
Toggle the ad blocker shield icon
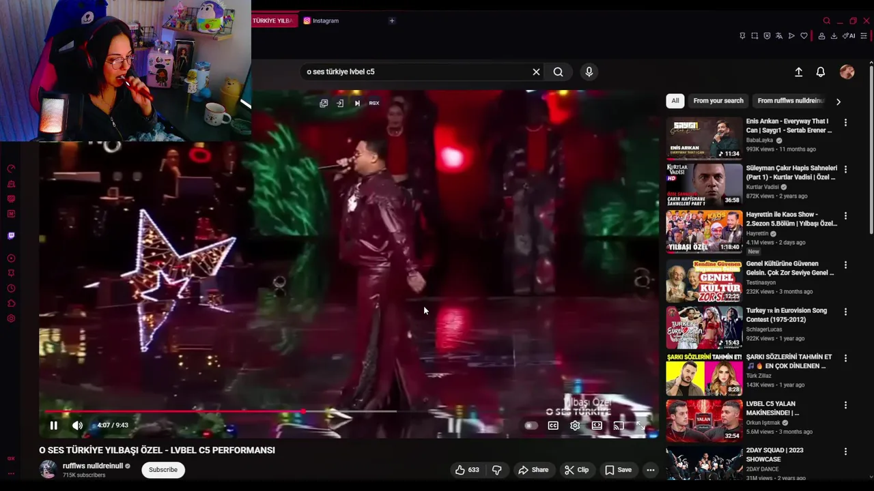pyautogui.click(x=767, y=36)
